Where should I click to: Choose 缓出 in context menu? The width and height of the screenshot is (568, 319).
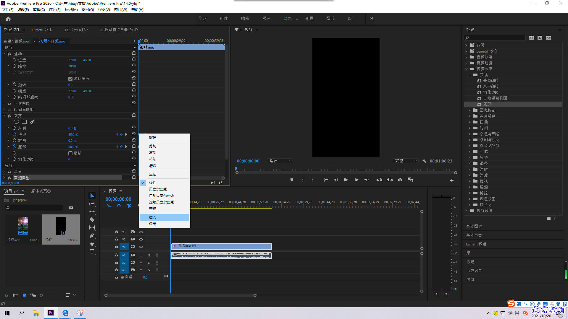point(164,224)
